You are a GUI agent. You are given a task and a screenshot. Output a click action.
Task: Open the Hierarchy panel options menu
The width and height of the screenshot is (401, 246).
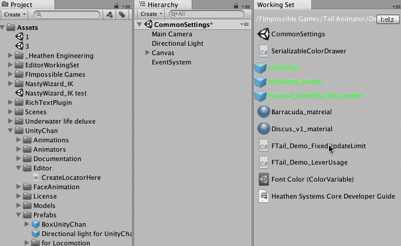pyautogui.click(x=246, y=6)
